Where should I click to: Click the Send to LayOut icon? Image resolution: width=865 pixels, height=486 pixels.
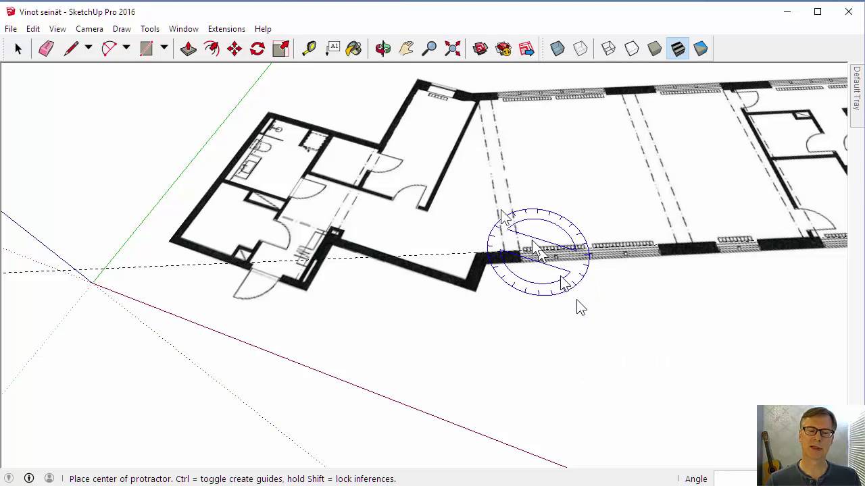pos(526,49)
